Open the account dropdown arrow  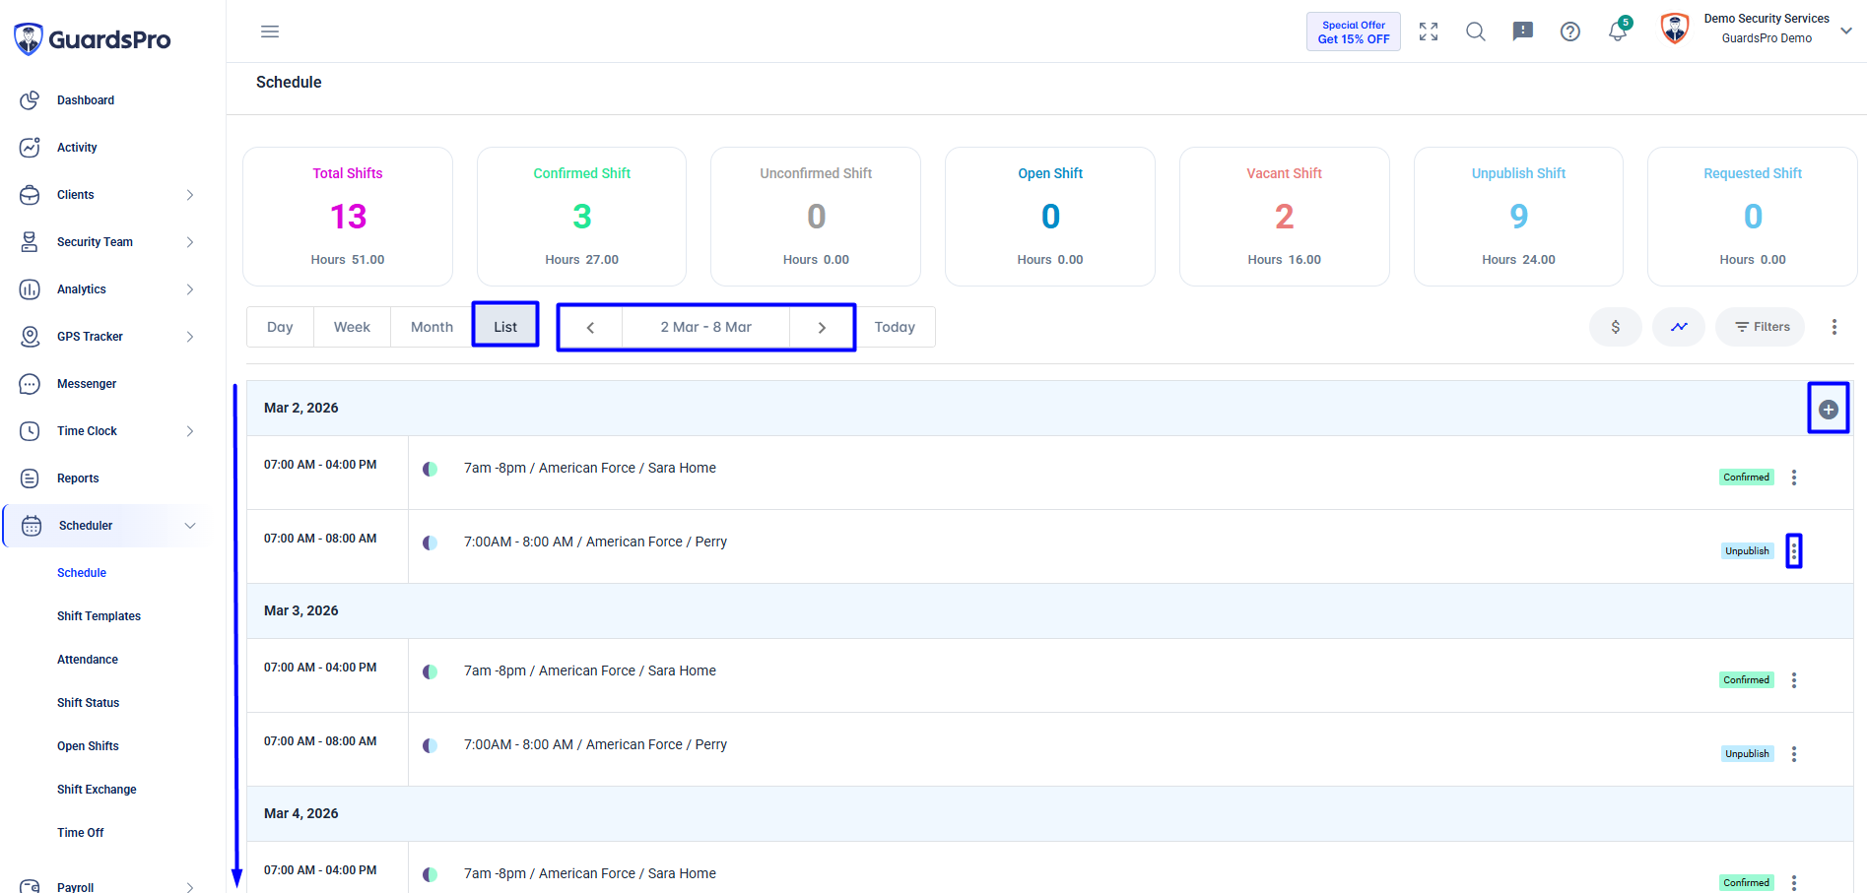click(1846, 31)
